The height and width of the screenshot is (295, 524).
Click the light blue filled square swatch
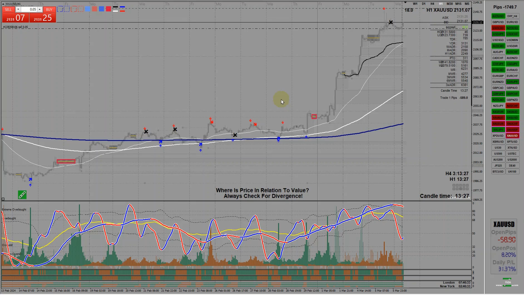tap(88, 9)
